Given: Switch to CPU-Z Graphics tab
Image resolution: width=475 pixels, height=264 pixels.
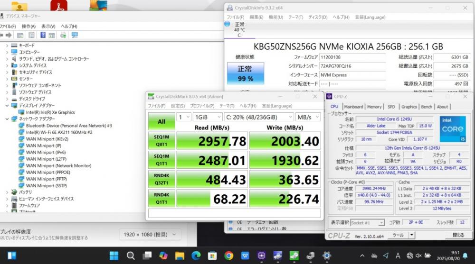Looking at the screenshot, I should pyautogui.click(x=409, y=107).
